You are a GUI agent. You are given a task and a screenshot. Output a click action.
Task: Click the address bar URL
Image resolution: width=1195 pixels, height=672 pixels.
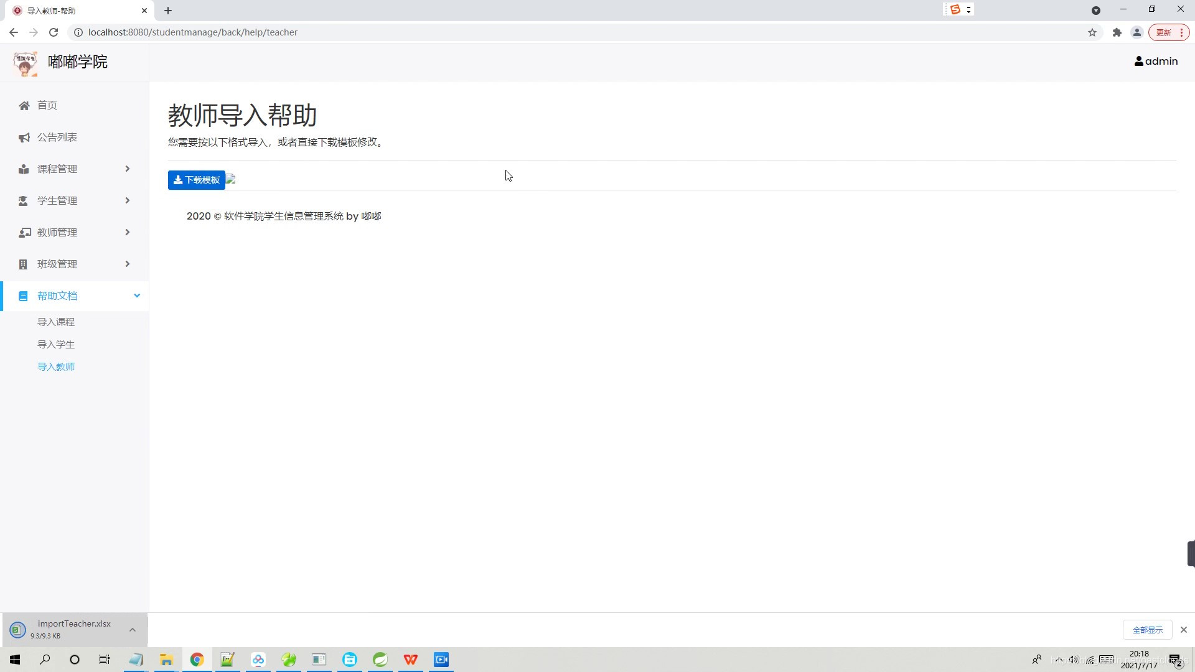pyautogui.click(x=193, y=32)
